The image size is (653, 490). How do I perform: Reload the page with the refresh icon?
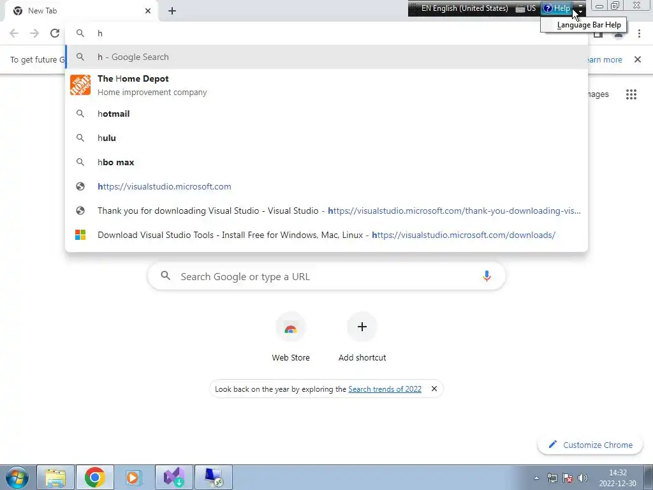[55, 33]
